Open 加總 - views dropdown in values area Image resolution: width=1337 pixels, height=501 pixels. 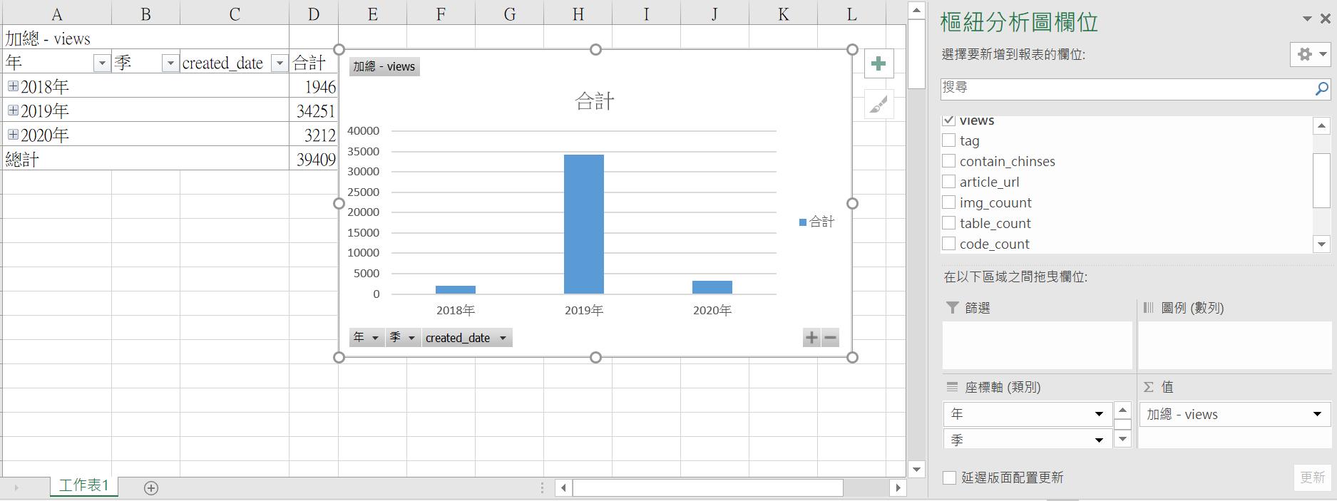(x=1317, y=414)
